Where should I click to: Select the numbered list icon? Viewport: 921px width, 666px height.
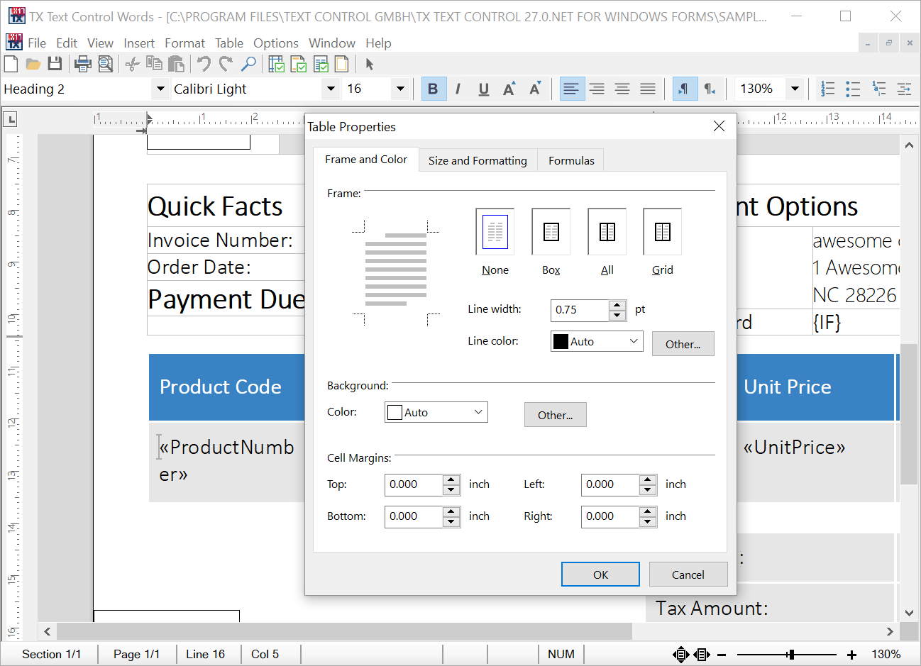click(x=827, y=89)
